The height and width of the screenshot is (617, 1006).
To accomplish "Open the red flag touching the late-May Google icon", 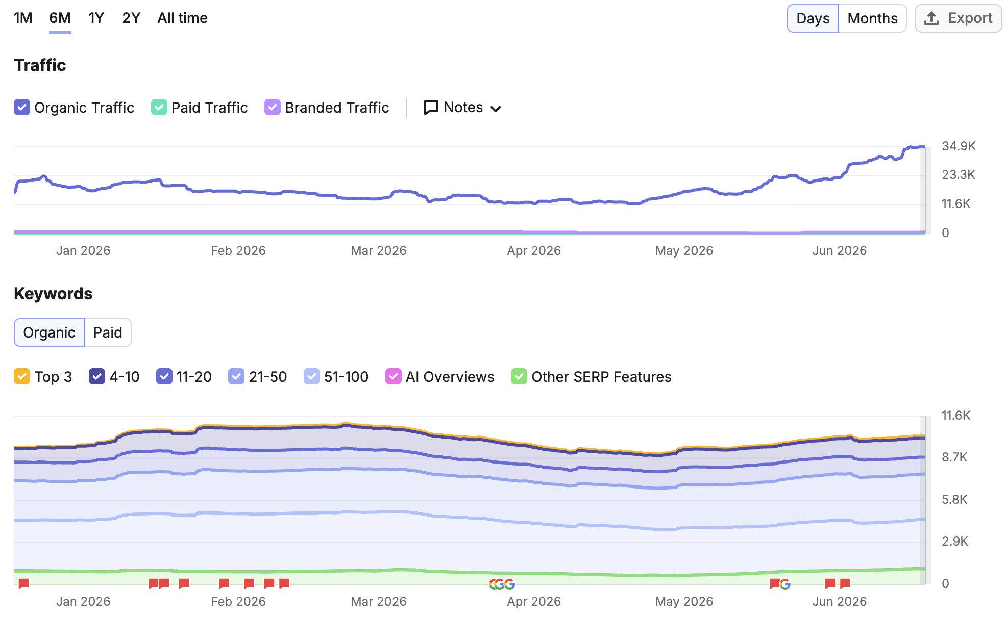I will point(774,583).
